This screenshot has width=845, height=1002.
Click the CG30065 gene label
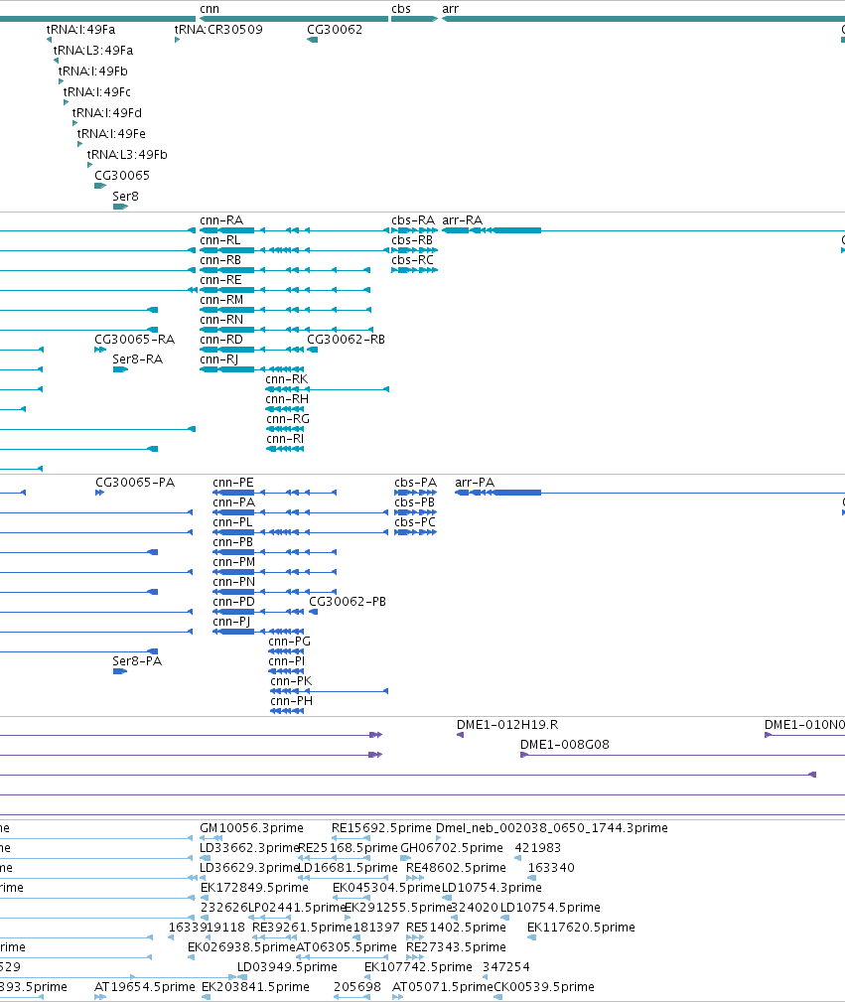[x=122, y=176]
